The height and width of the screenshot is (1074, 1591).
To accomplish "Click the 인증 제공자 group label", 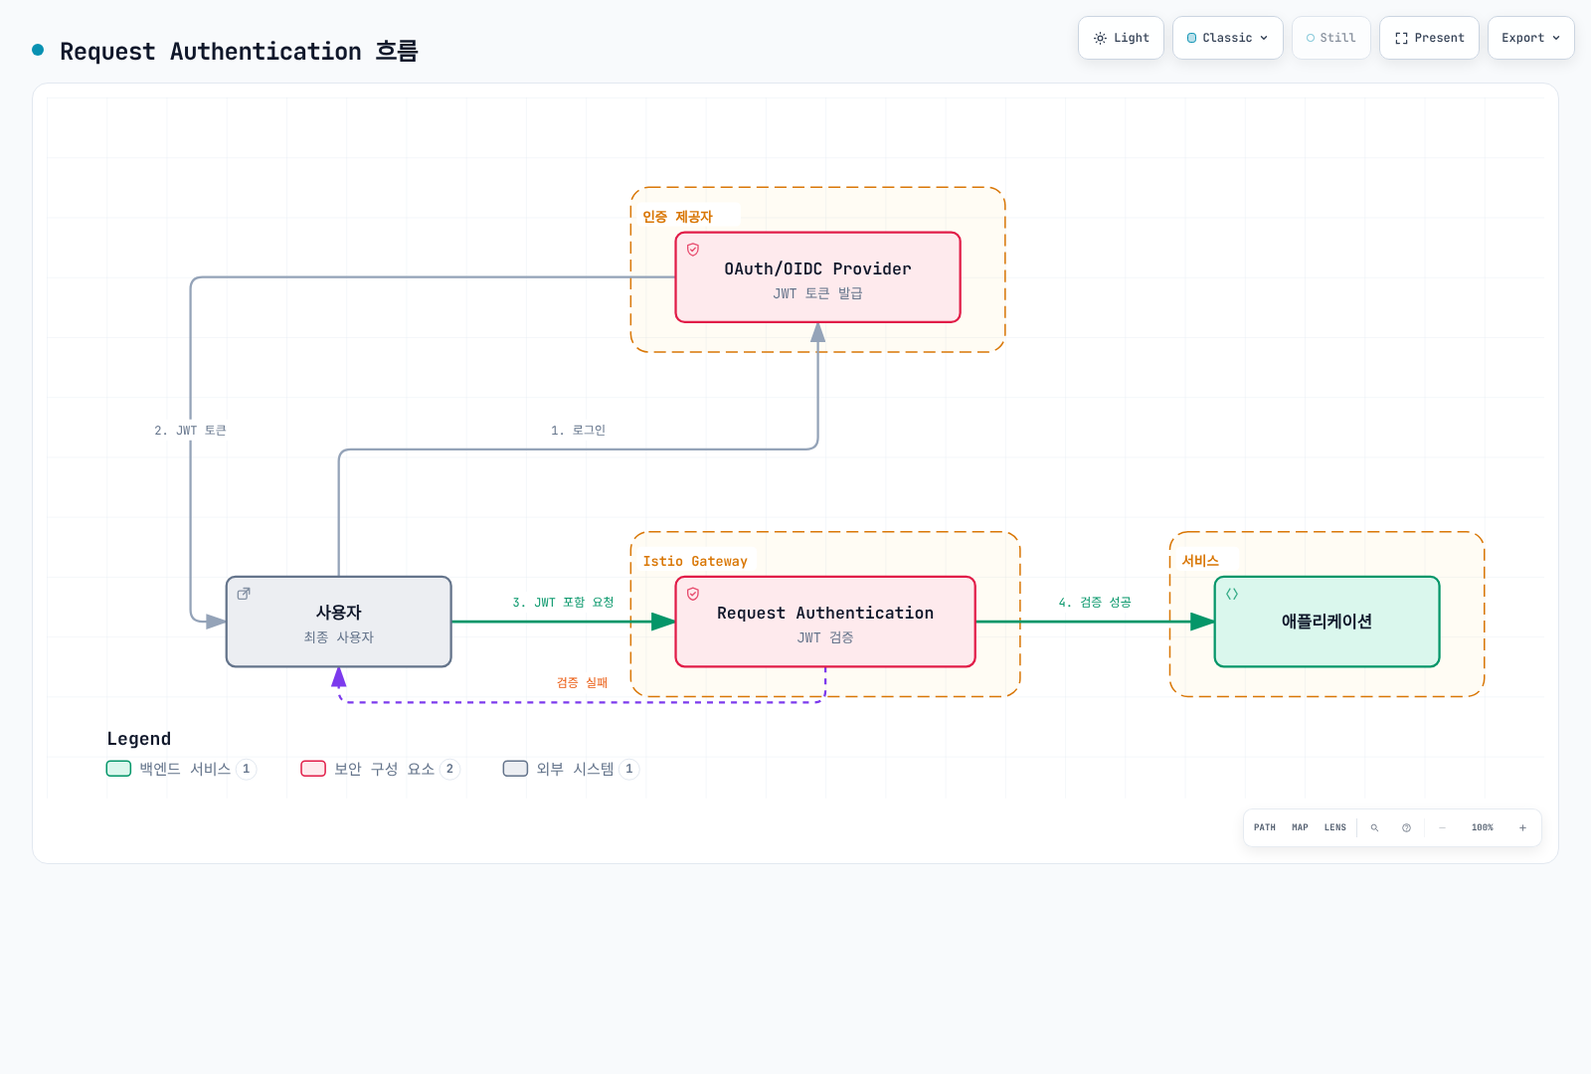I will tap(678, 217).
